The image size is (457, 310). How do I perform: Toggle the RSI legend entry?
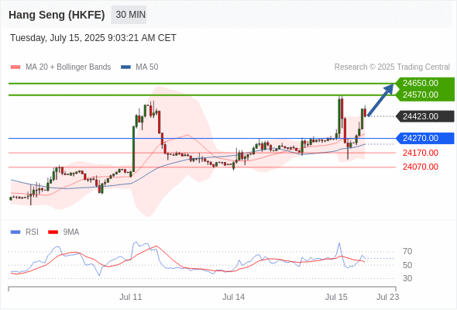[24, 232]
